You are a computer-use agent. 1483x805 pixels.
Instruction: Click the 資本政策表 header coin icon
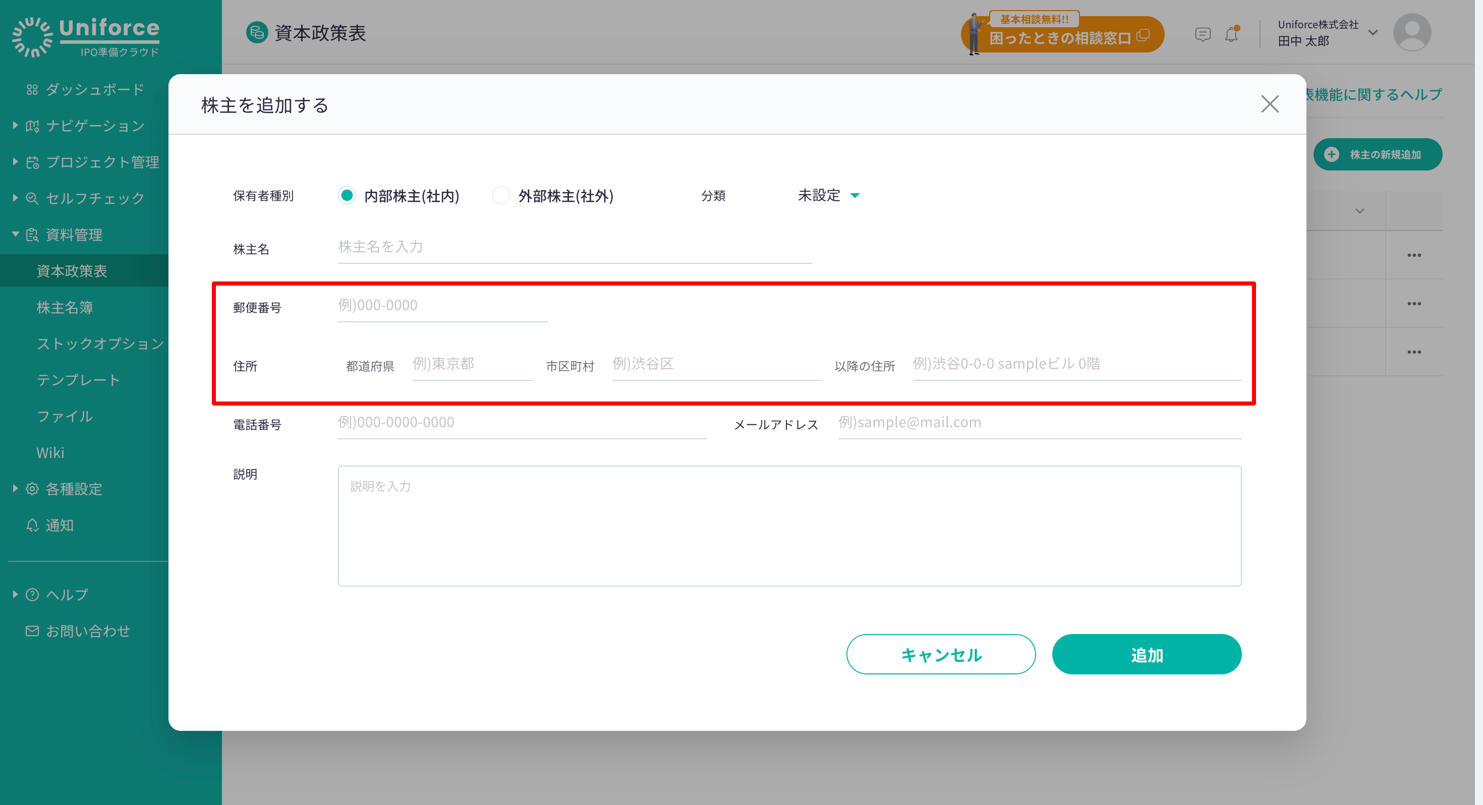[257, 32]
